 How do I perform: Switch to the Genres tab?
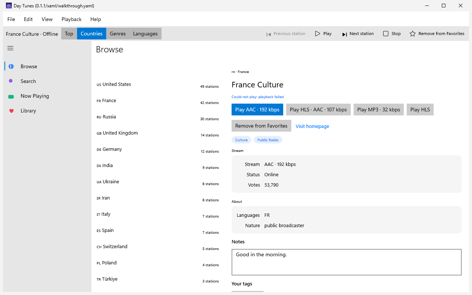(118, 34)
